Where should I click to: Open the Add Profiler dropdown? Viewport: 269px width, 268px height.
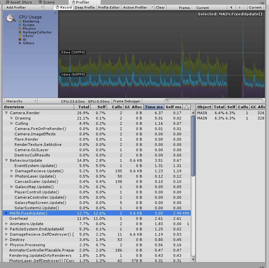24,7
